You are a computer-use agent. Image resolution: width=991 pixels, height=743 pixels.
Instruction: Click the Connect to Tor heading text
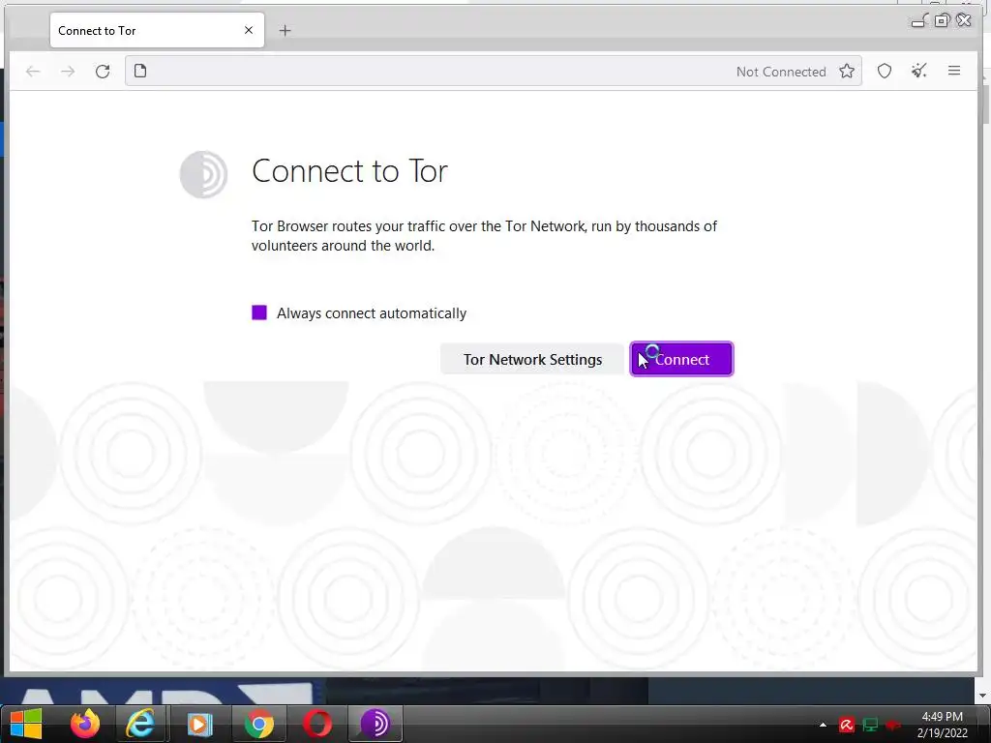[x=349, y=171]
